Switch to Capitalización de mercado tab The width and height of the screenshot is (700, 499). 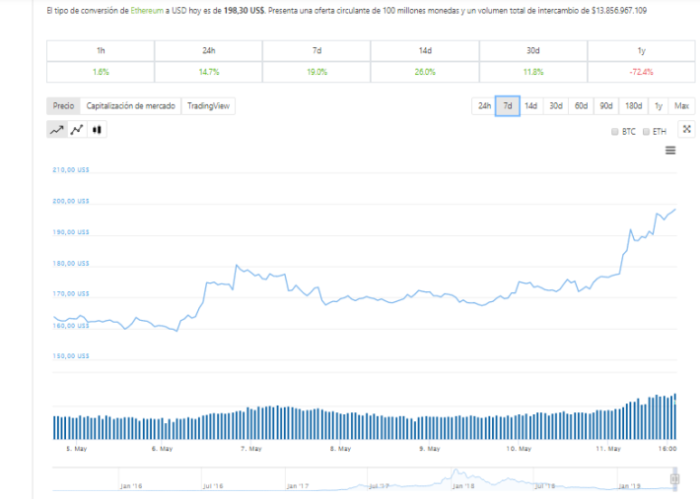[x=132, y=105]
